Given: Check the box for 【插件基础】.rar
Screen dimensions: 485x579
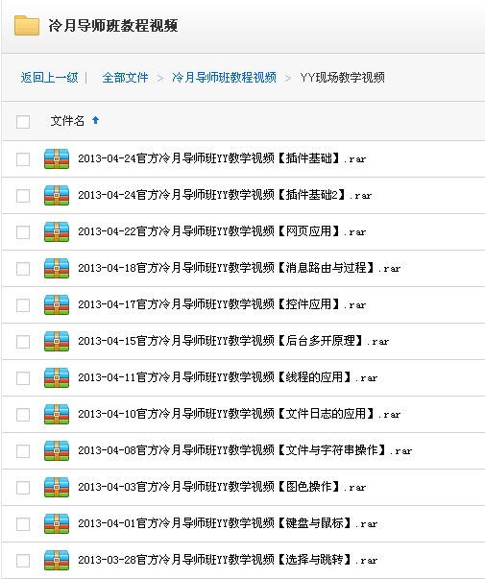Looking at the screenshot, I should pos(23,159).
